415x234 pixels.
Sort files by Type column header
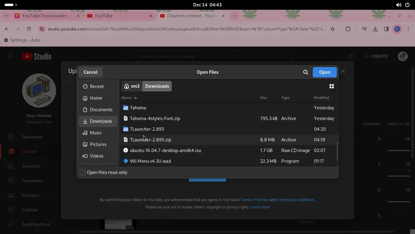tap(285, 98)
